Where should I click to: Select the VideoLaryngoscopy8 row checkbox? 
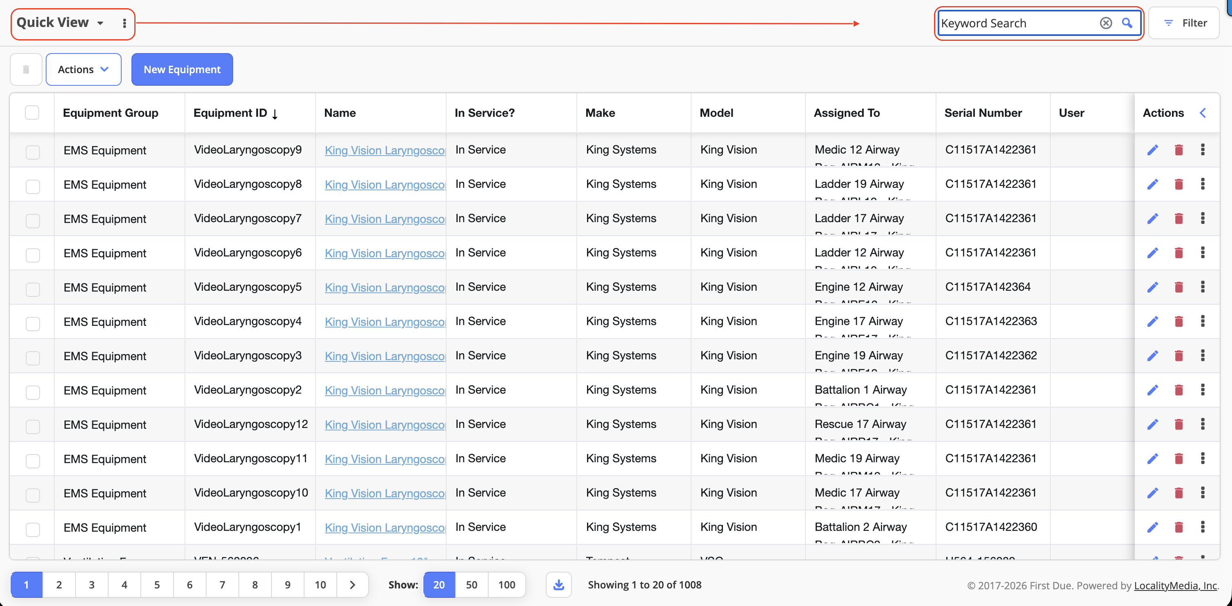33,186
